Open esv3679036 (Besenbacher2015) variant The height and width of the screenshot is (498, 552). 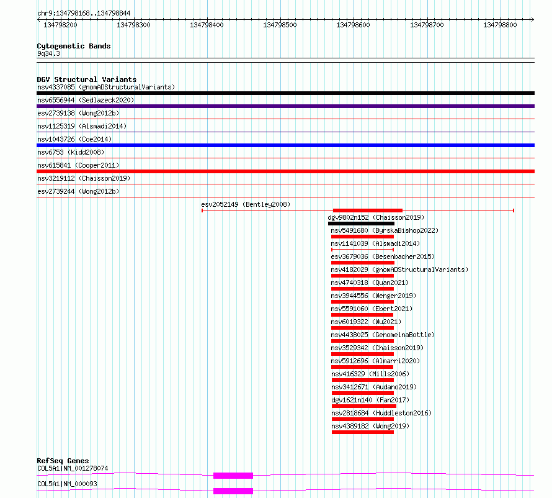383,256
